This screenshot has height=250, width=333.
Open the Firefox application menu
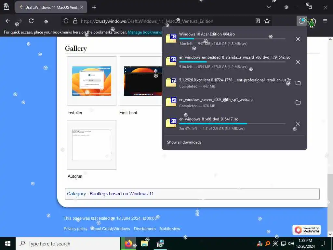point(325,21)
